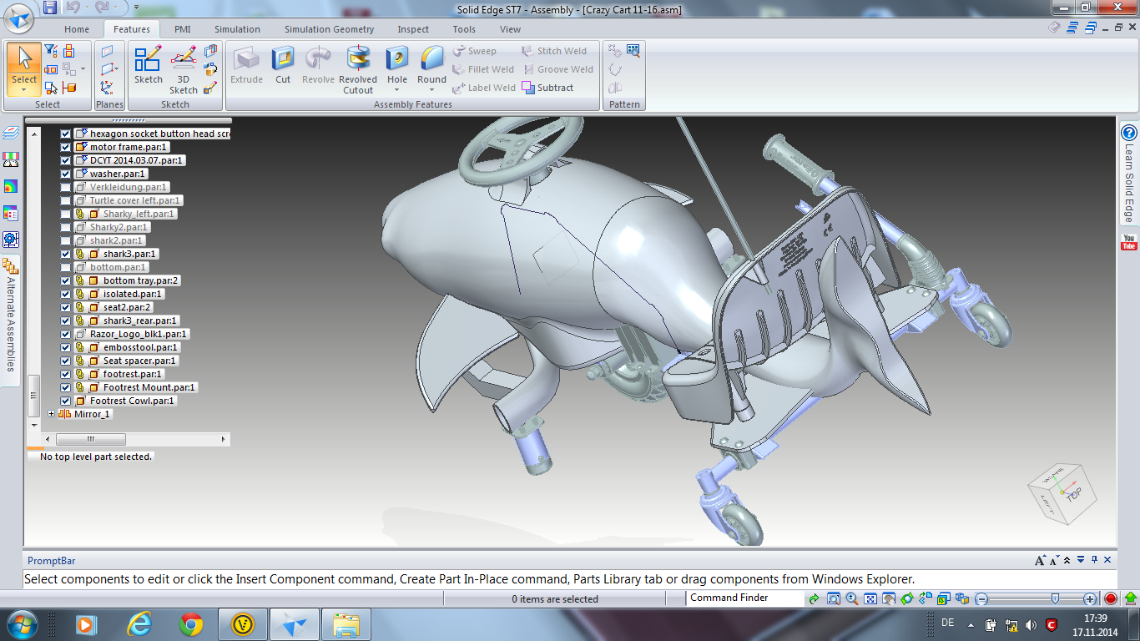
Task: Open the Simulation Geometry tab
Action: point(329,29)
